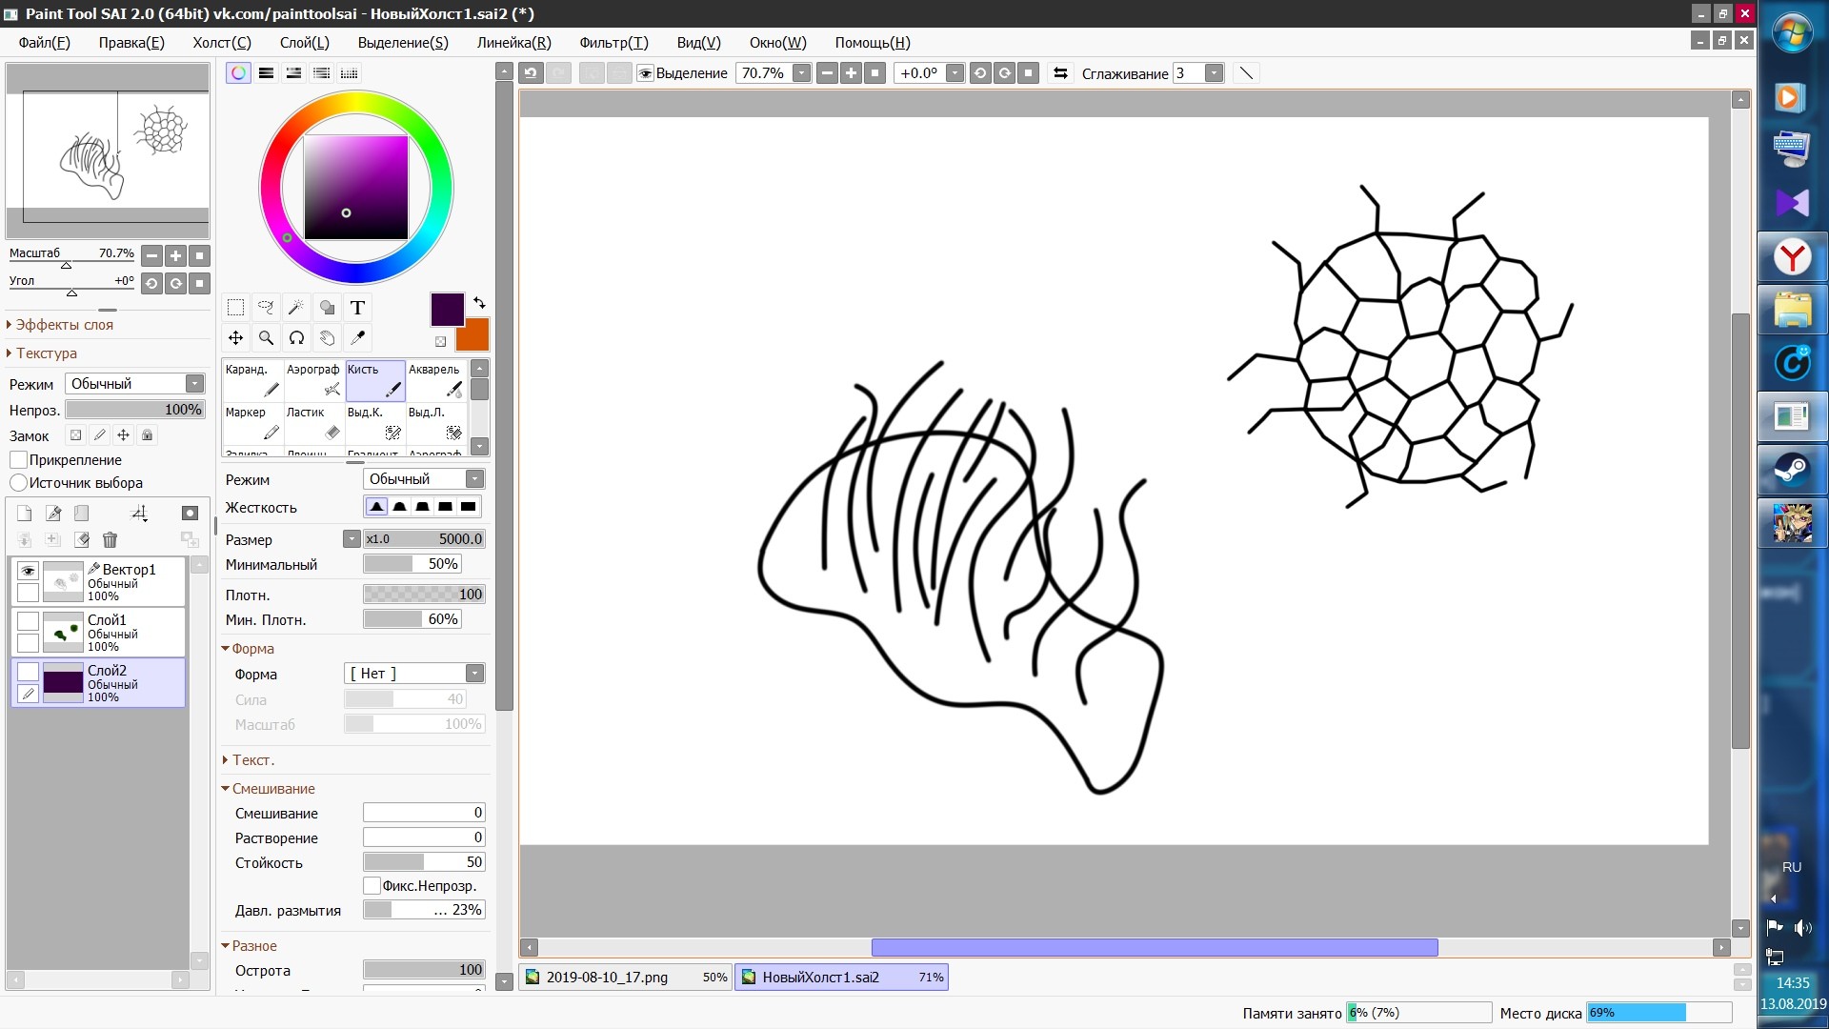Create a new layer mask
This screenshot has height=1029, width=1829.
[190, 514]
